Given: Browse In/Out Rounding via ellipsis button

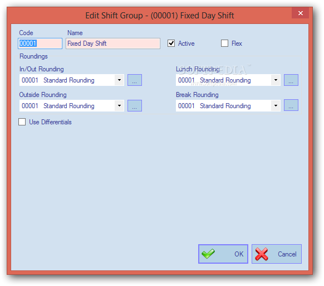Looking at the screenshot, I should 135,80.
